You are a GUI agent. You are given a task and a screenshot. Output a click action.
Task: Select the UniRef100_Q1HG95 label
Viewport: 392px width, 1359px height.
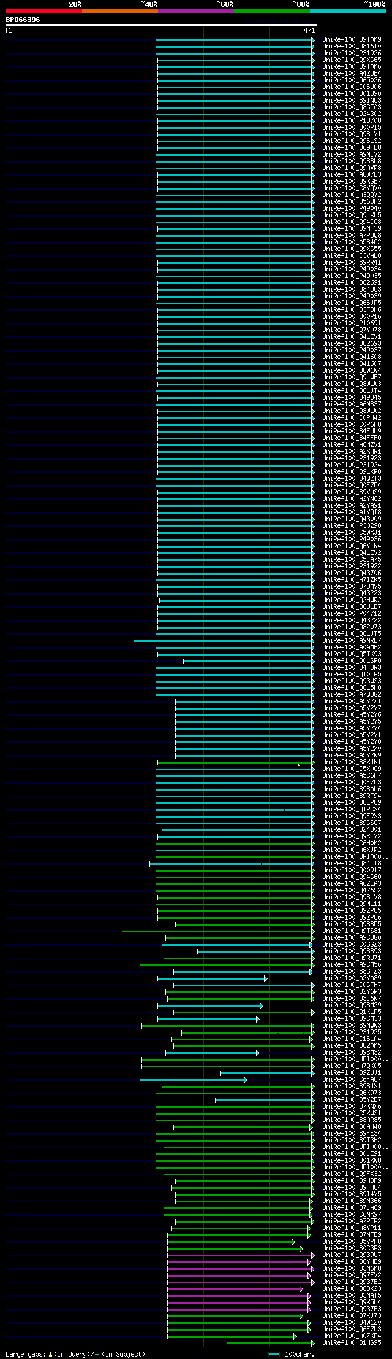(352, 1343)
